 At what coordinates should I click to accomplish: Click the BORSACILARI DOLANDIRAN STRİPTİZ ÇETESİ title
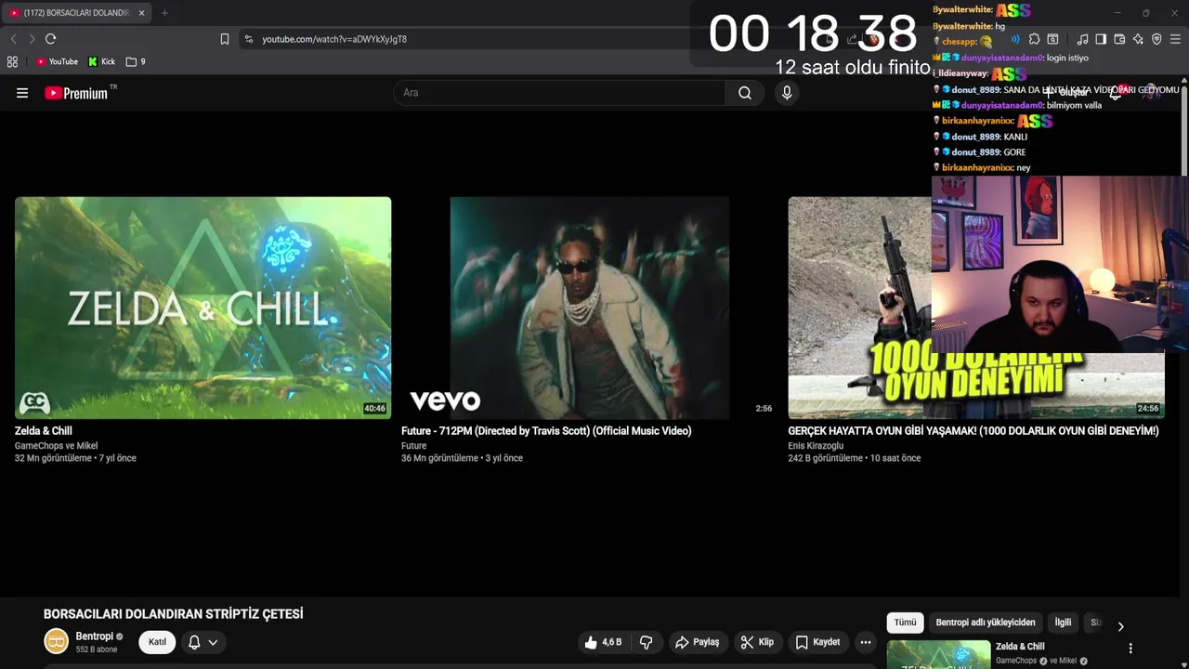click(x=174, y=614)
